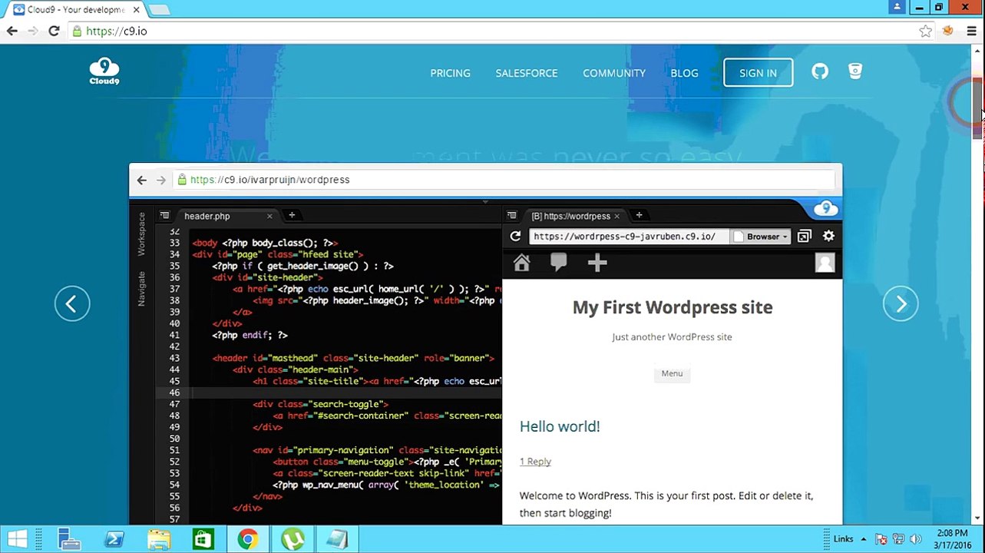The height and width of the screenshot is (553, 985).
Task: Bookmark this page with the star icon
Action: pyautogui.click(x=926, y=31)
